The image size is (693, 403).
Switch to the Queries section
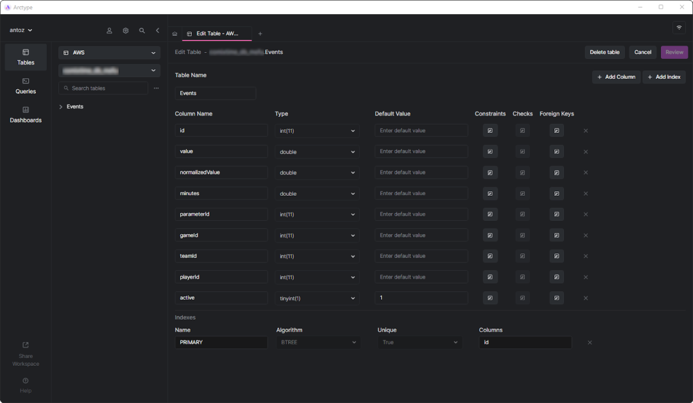(26, 86)
